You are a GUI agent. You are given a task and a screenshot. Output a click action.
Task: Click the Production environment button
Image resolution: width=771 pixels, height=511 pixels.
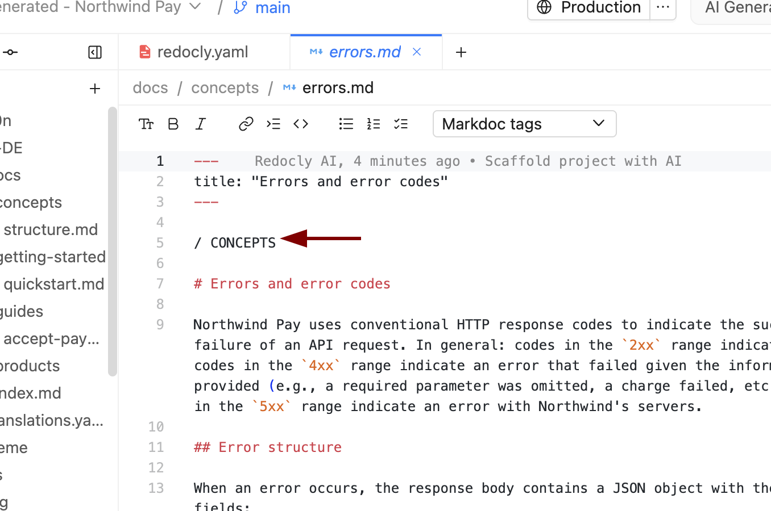point(589,7)
